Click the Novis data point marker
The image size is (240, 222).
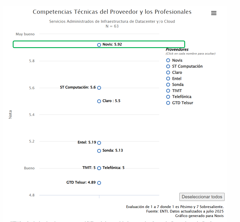99,45
